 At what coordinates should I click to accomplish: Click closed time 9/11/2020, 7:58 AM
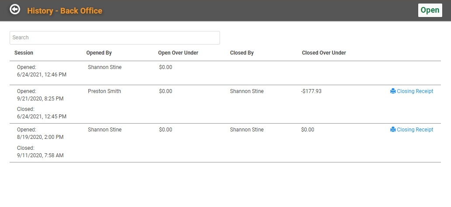click(40, 155)
